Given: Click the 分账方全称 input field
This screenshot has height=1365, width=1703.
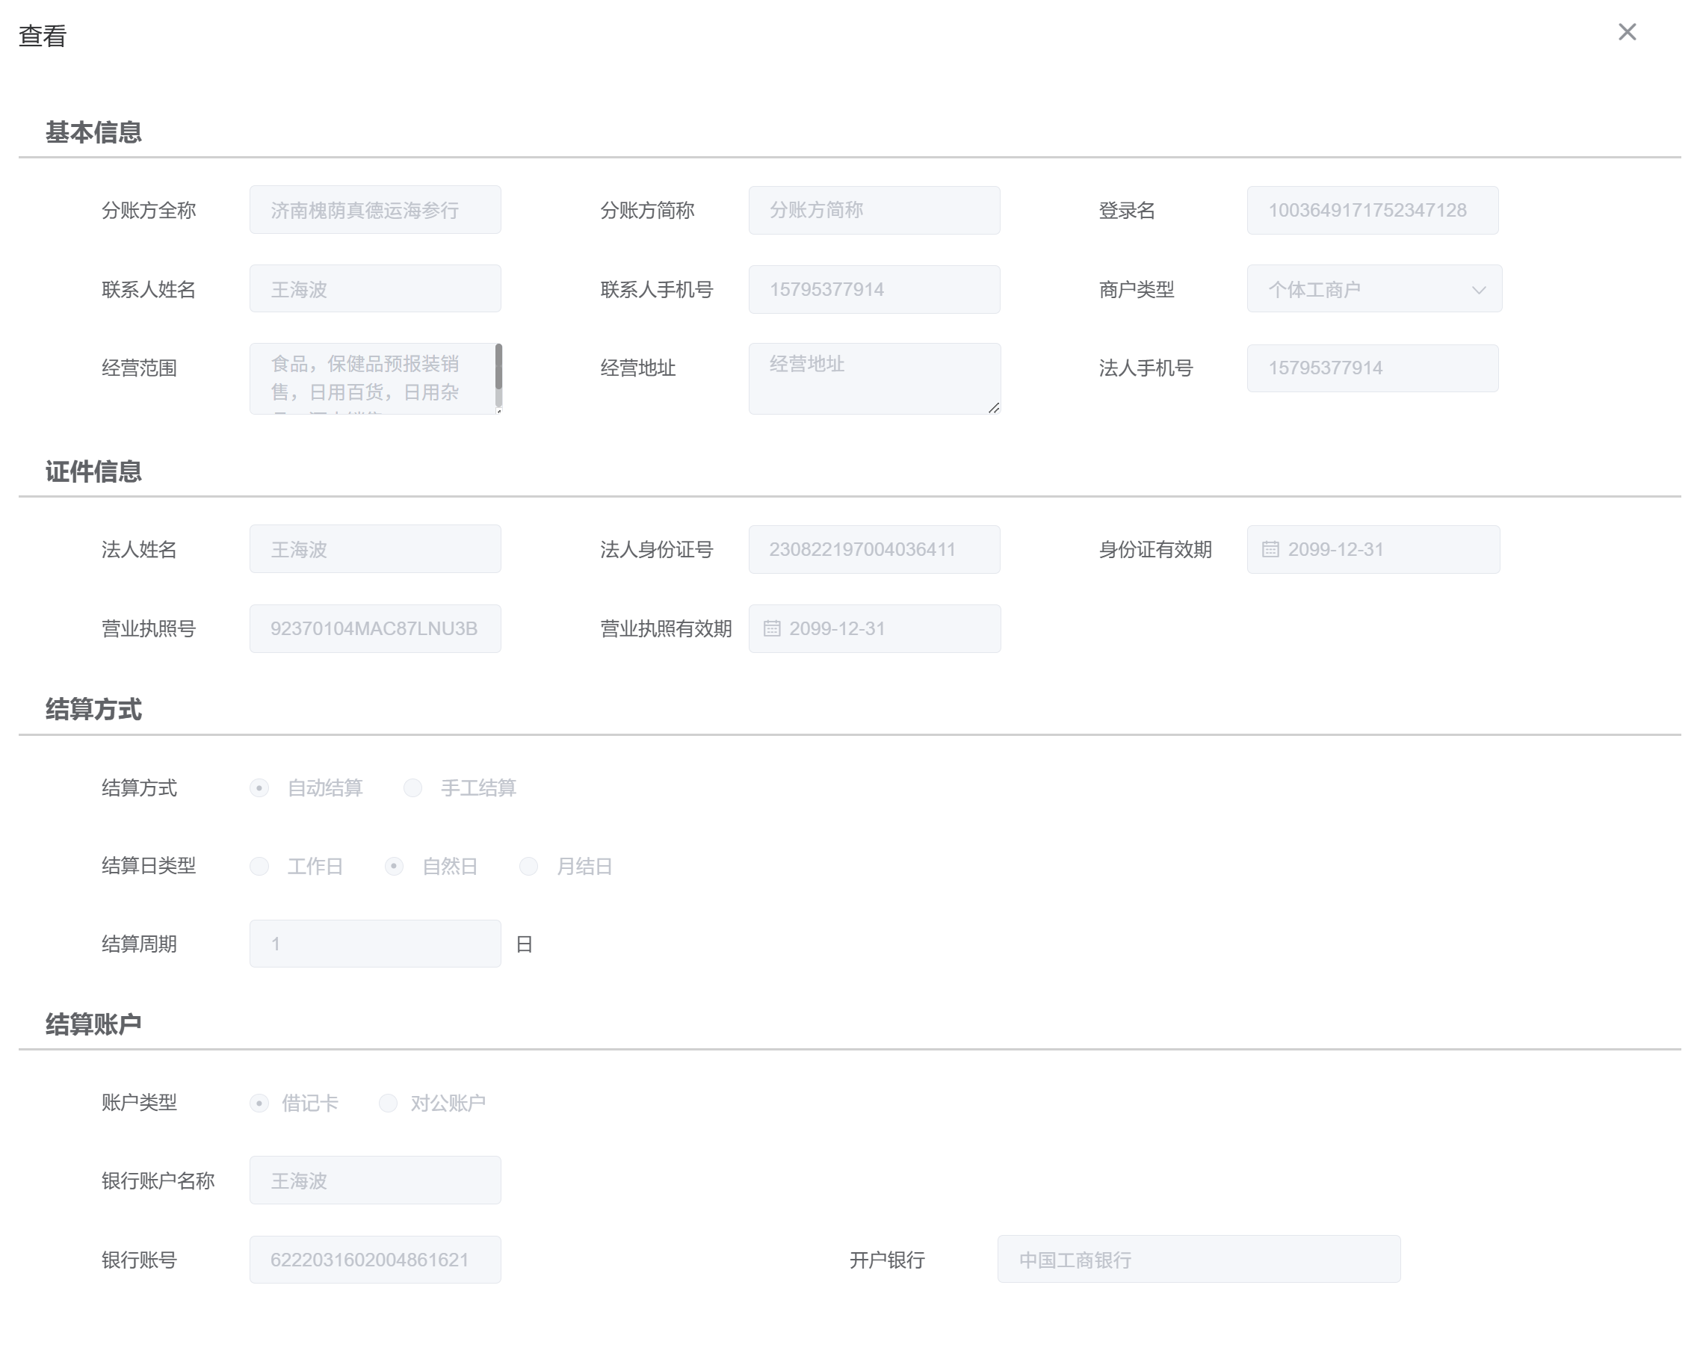Looking at the screenshot, I should 375,210.
